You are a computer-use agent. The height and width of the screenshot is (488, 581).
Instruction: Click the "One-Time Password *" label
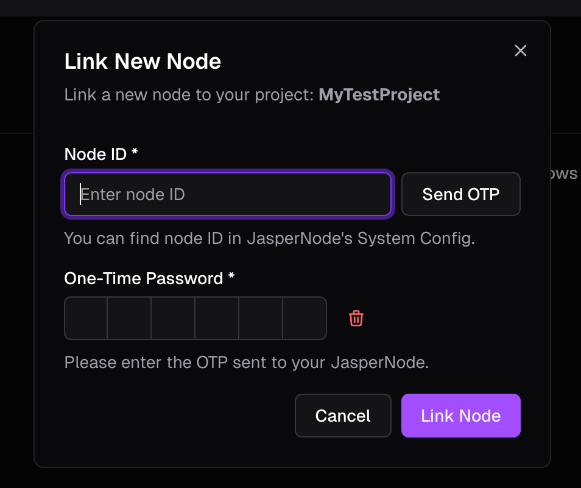click(x=144, y=279)
